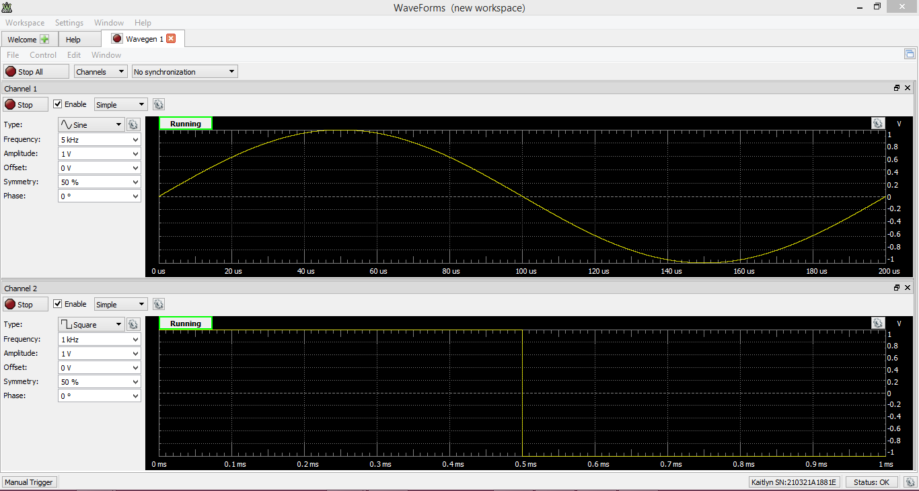The width and height of the screenshot is (919, 491).
Task: Open Channel 2 Simple mode dropdown
Action: point(121,304)
